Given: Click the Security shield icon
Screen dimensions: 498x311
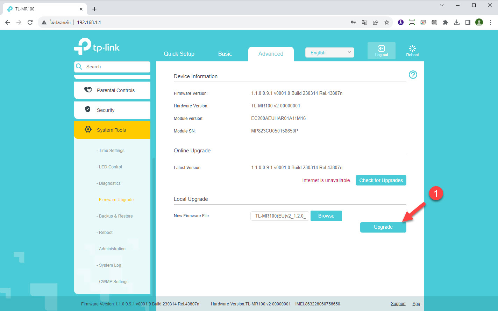Looking at the screenshot, I should [88, 109].
